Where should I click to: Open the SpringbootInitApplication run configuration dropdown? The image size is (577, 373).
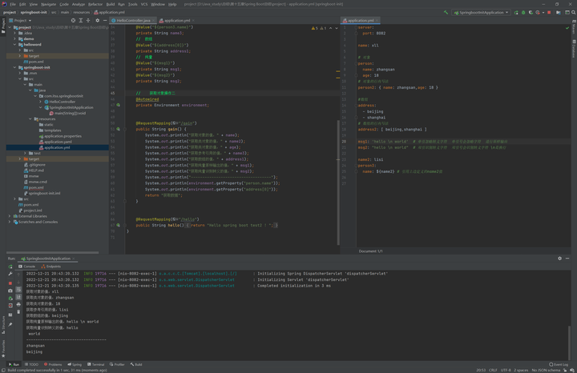481,12
